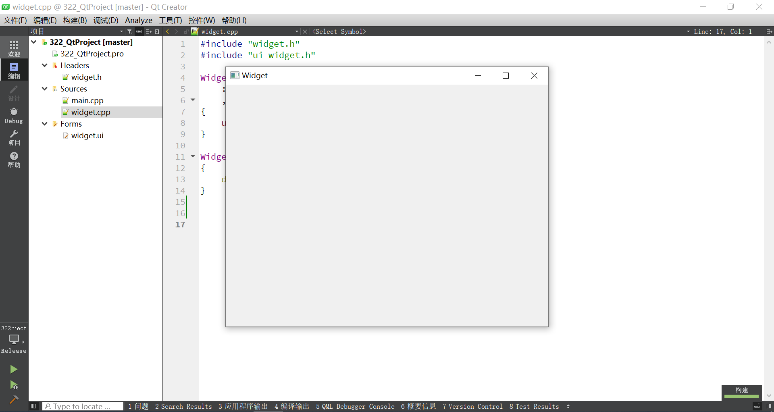Select main.cpp in project tree
The width and height of the screenshot is (774, 412).
87,100
